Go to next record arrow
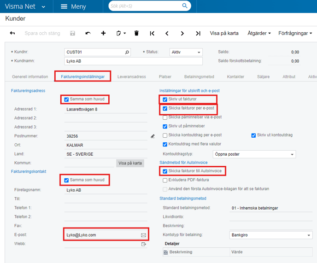317x263 pixels. [182, 33]
